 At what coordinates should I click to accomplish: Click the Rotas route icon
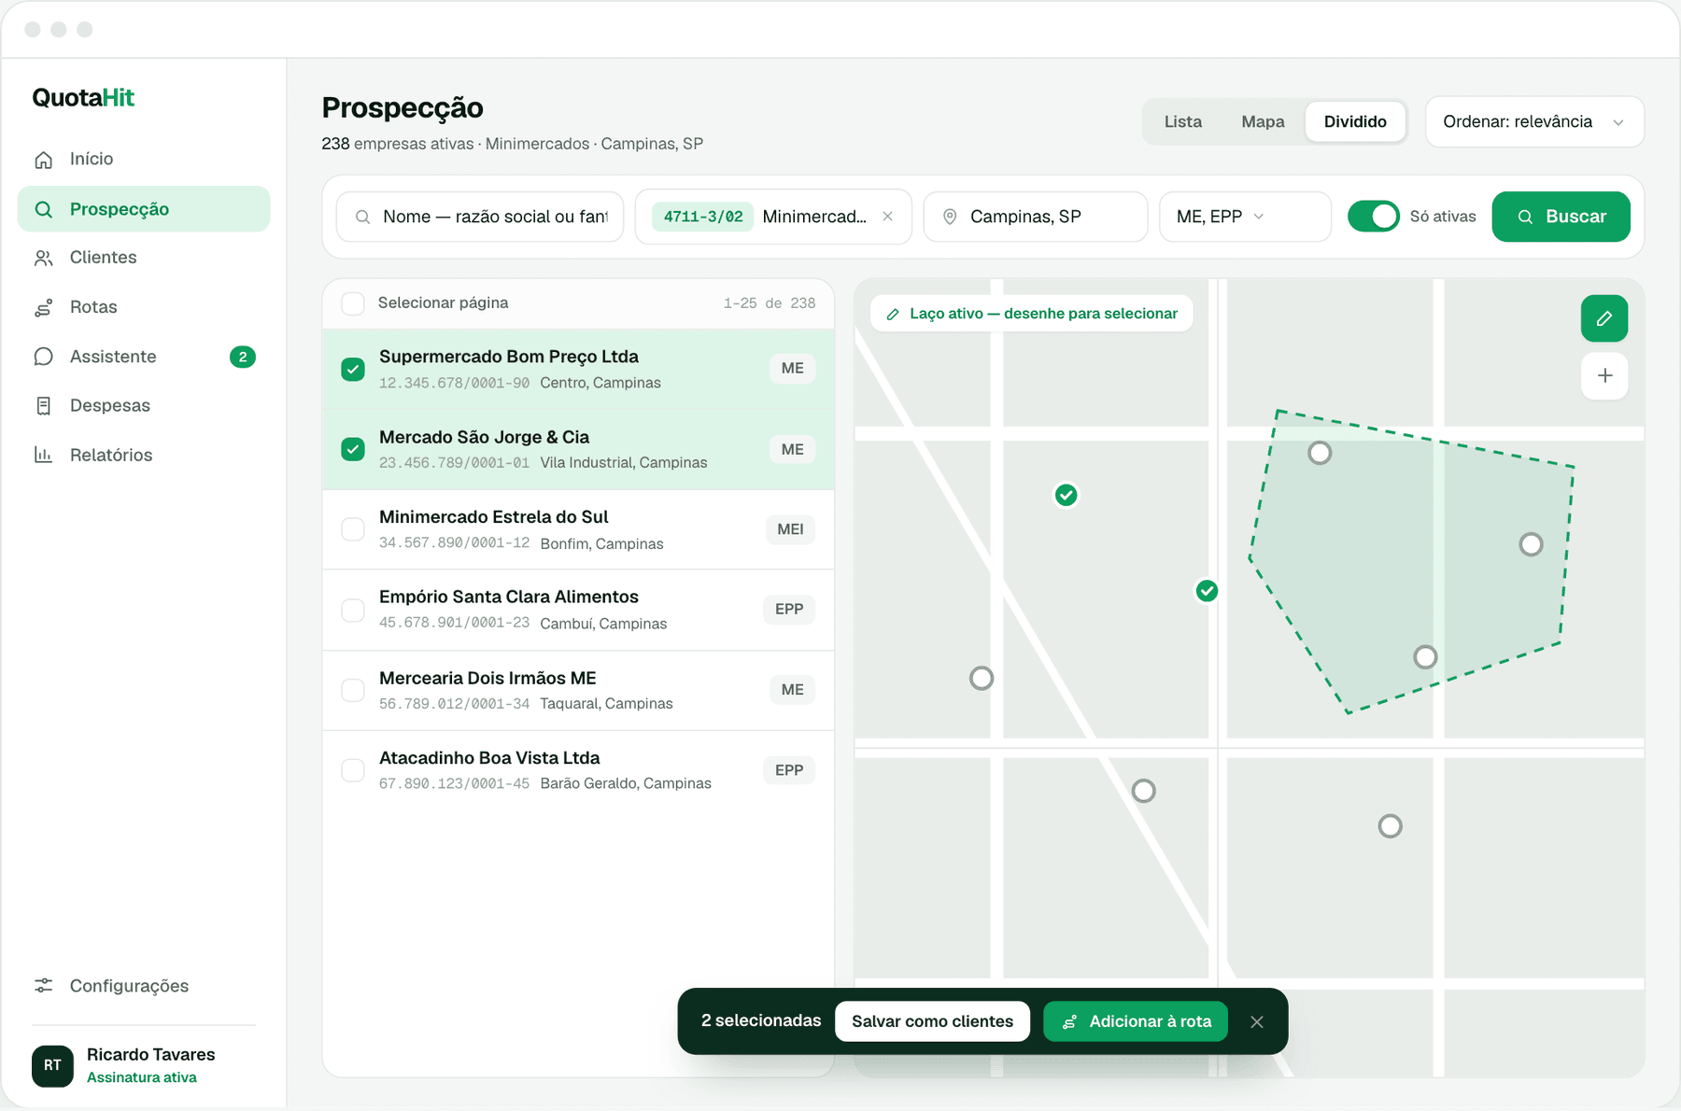(43, 307)
